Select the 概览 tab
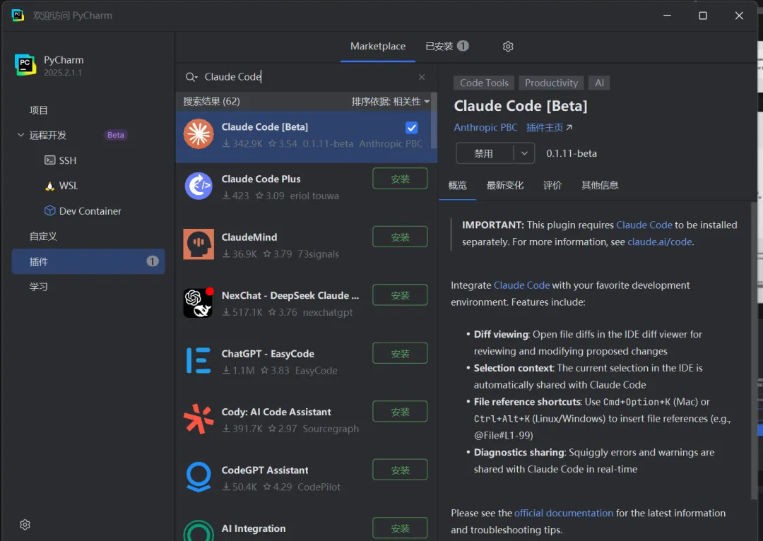The height and width of the screenshot is (541, 763). [457, 185]
